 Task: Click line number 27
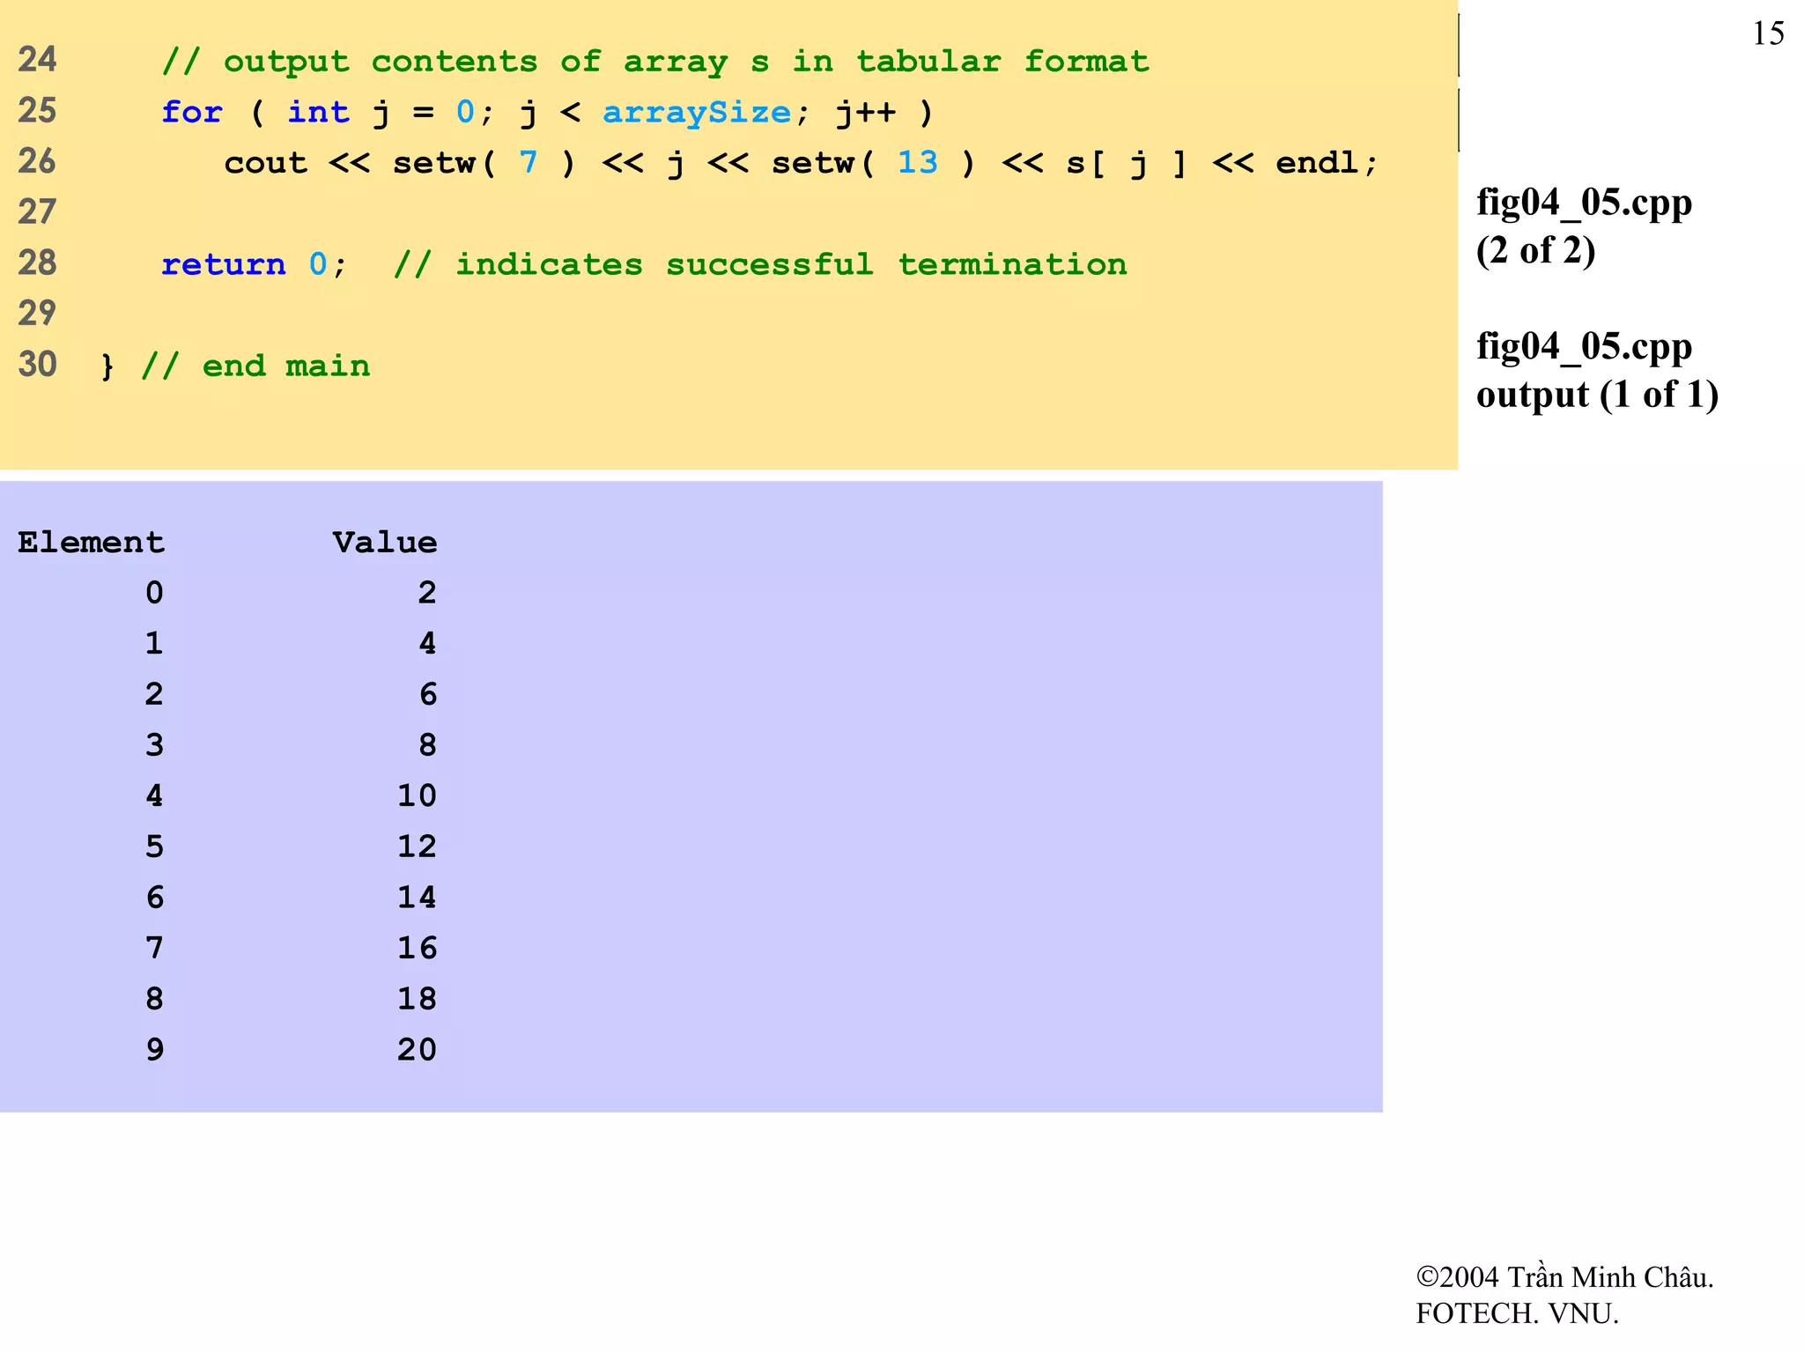click(37, 212)
